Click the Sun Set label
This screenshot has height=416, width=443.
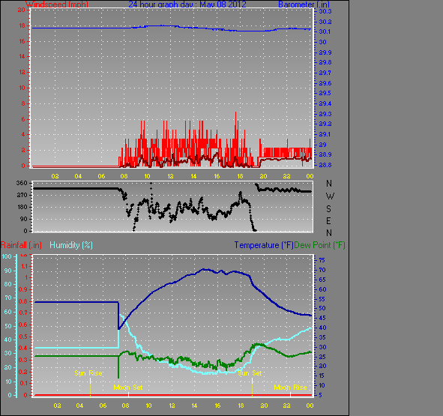(x=250, y=373)
